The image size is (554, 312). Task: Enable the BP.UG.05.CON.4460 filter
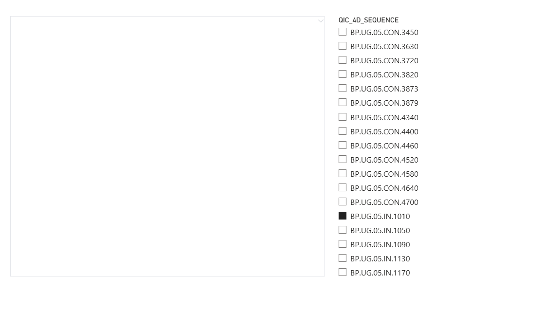coord(343,145)
